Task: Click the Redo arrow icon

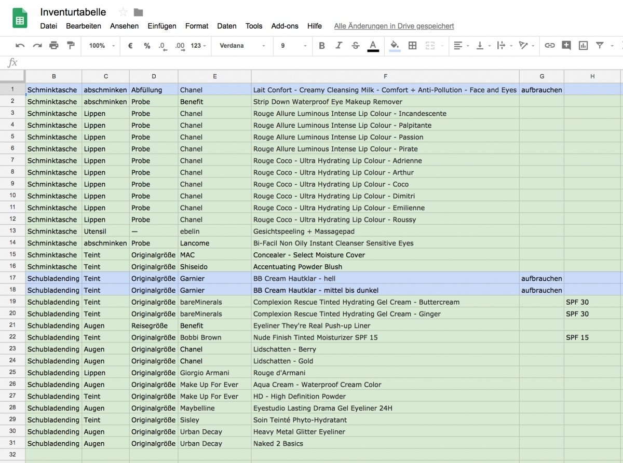Action: pos(37,46)
